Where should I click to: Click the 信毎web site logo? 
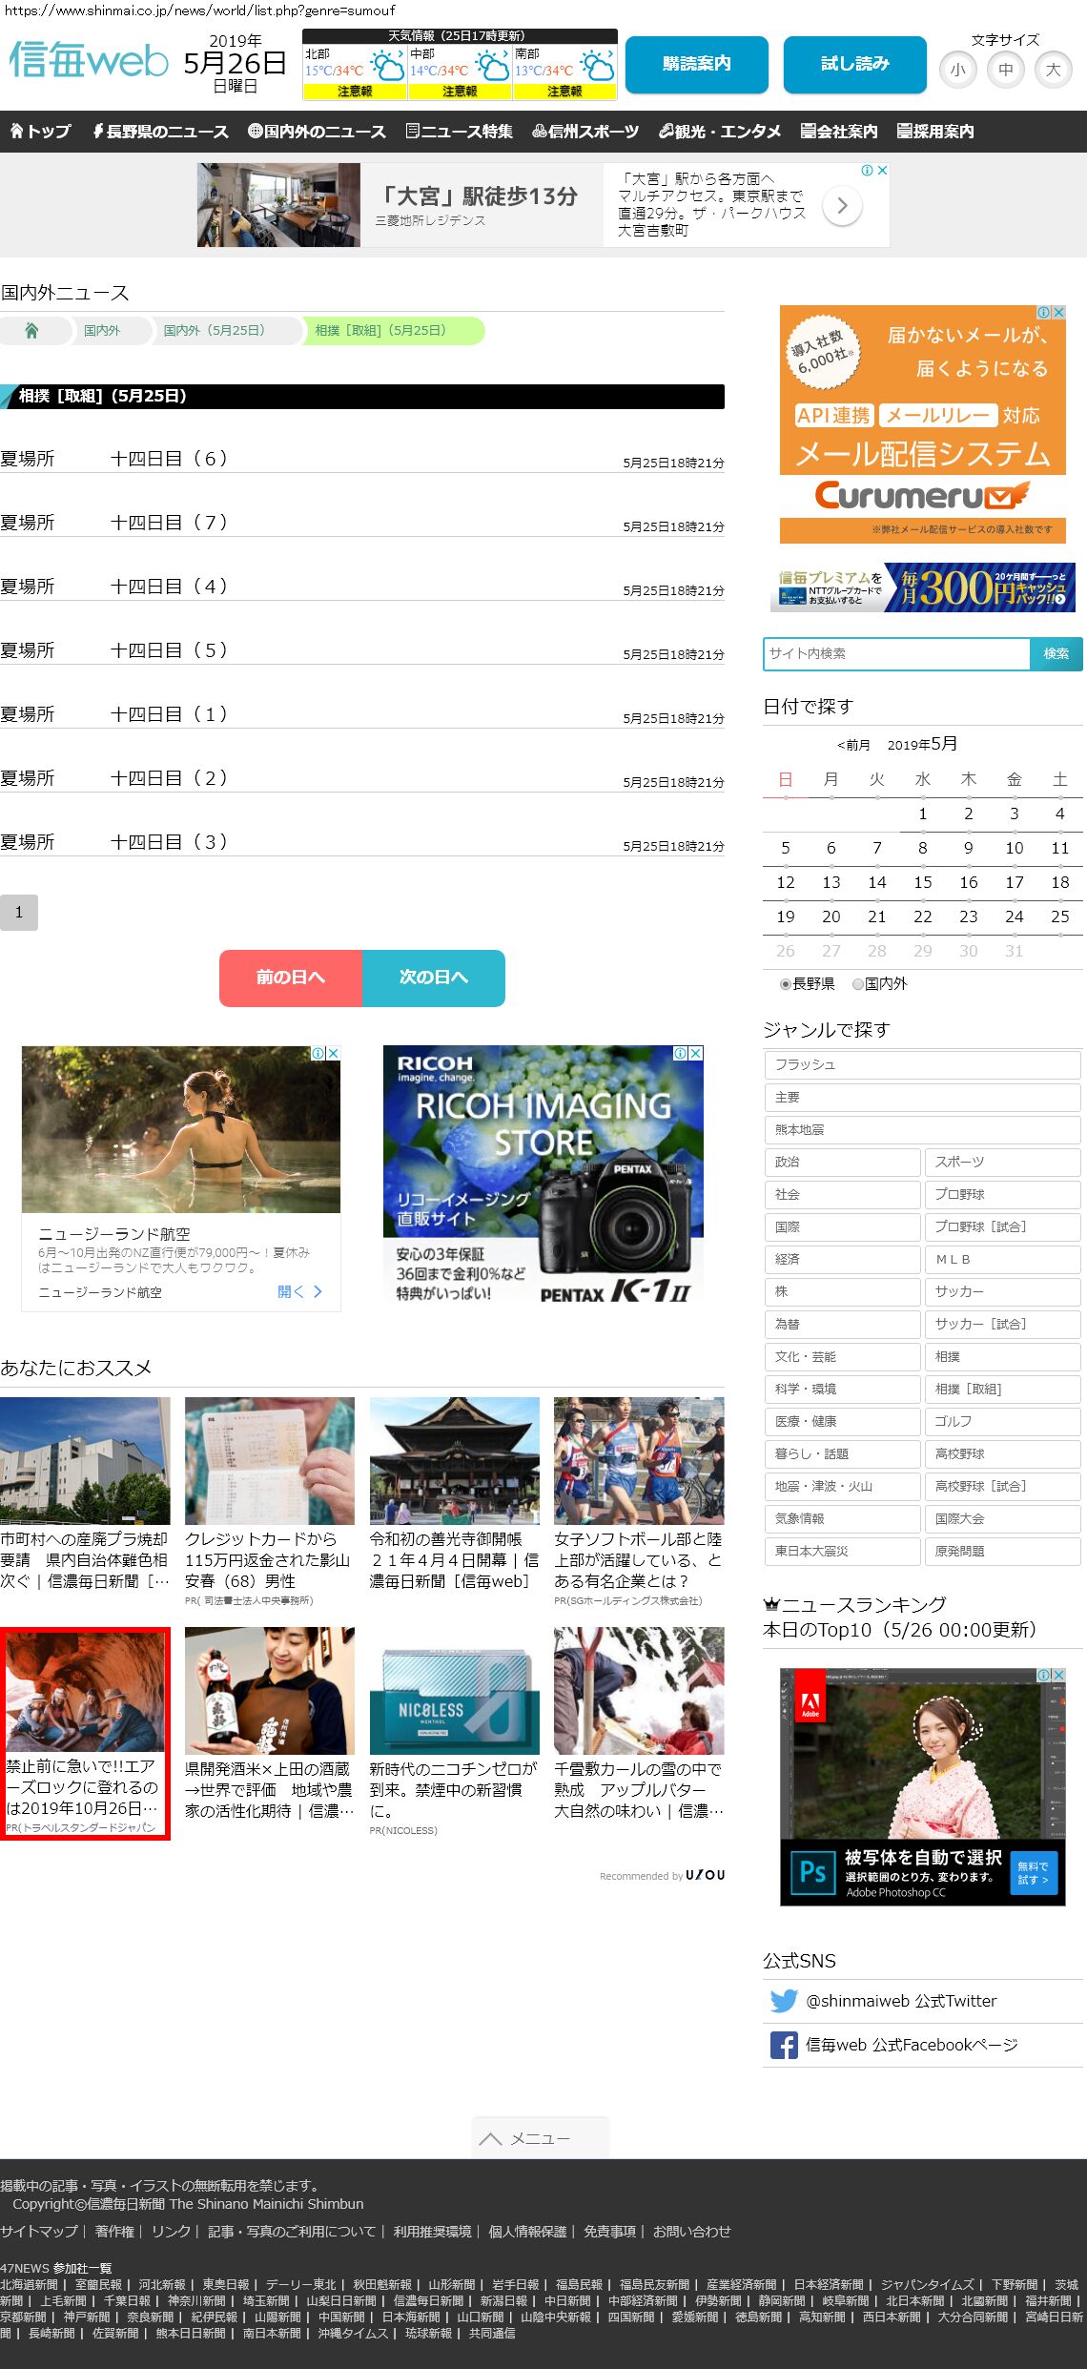(x=89, y=60)
